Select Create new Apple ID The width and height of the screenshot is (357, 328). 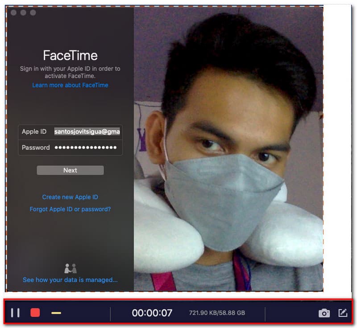click(70, 197)
